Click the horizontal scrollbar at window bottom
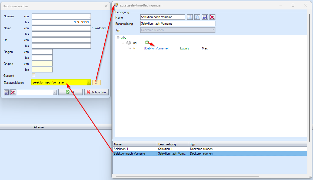The width and height of the screenshot is (313, 180). [187, 176]
